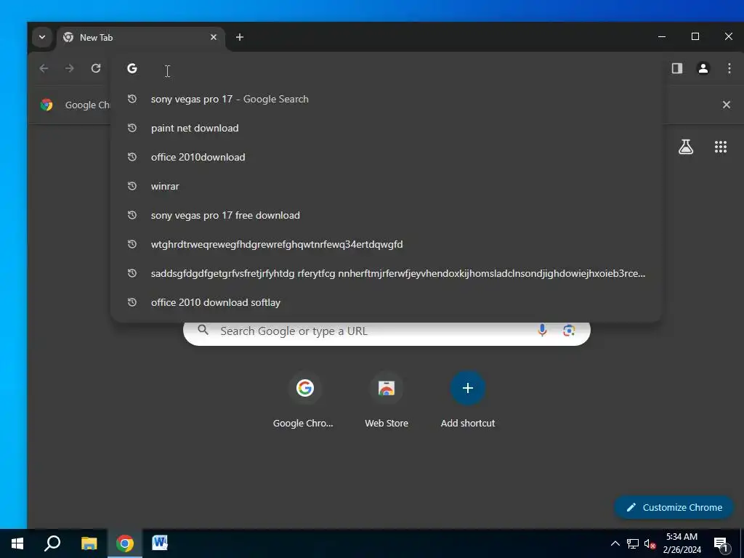Show hidden tray icons chevron
Viewport: 744px width, 558px height.
615,543
